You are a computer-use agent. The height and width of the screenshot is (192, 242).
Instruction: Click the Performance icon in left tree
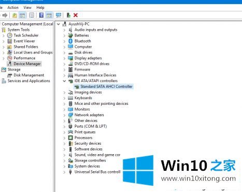pyautogui.click(x=10, y=58)
